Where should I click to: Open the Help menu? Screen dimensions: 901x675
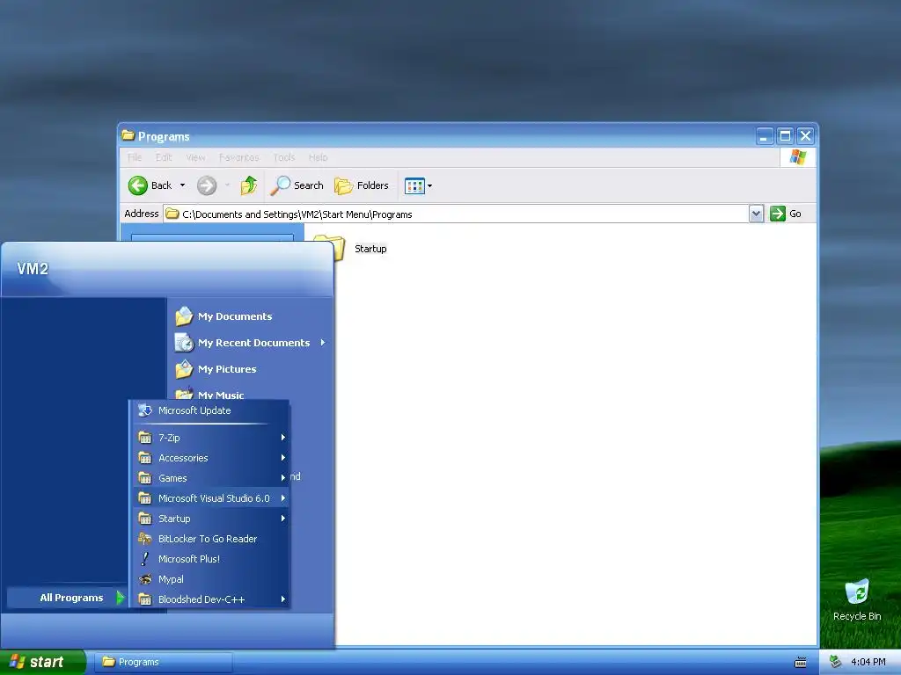[318, 157]
